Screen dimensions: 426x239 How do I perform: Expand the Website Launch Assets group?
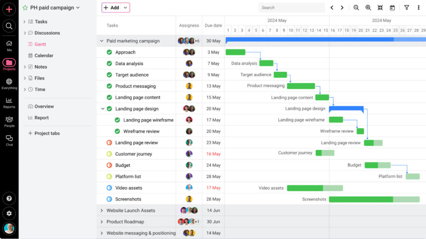(102, 210)
